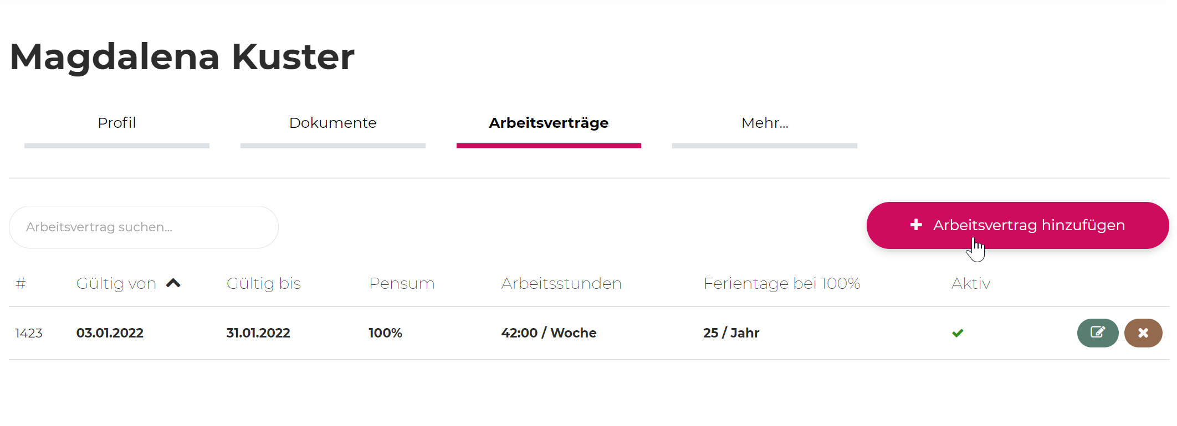Sort by Pensum column header
This screenshot has height=426, width=1177.
pos(402,283)
